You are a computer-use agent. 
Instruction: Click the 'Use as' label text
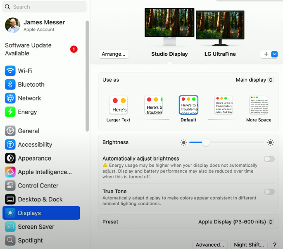111,80
